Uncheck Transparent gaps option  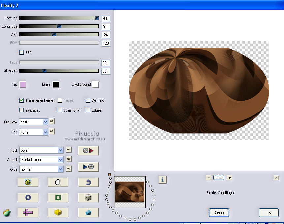(22, 100)
